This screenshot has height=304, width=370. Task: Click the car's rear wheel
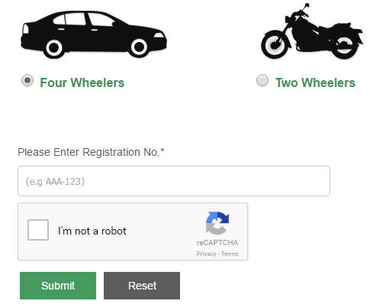click(x=54, y=48)
